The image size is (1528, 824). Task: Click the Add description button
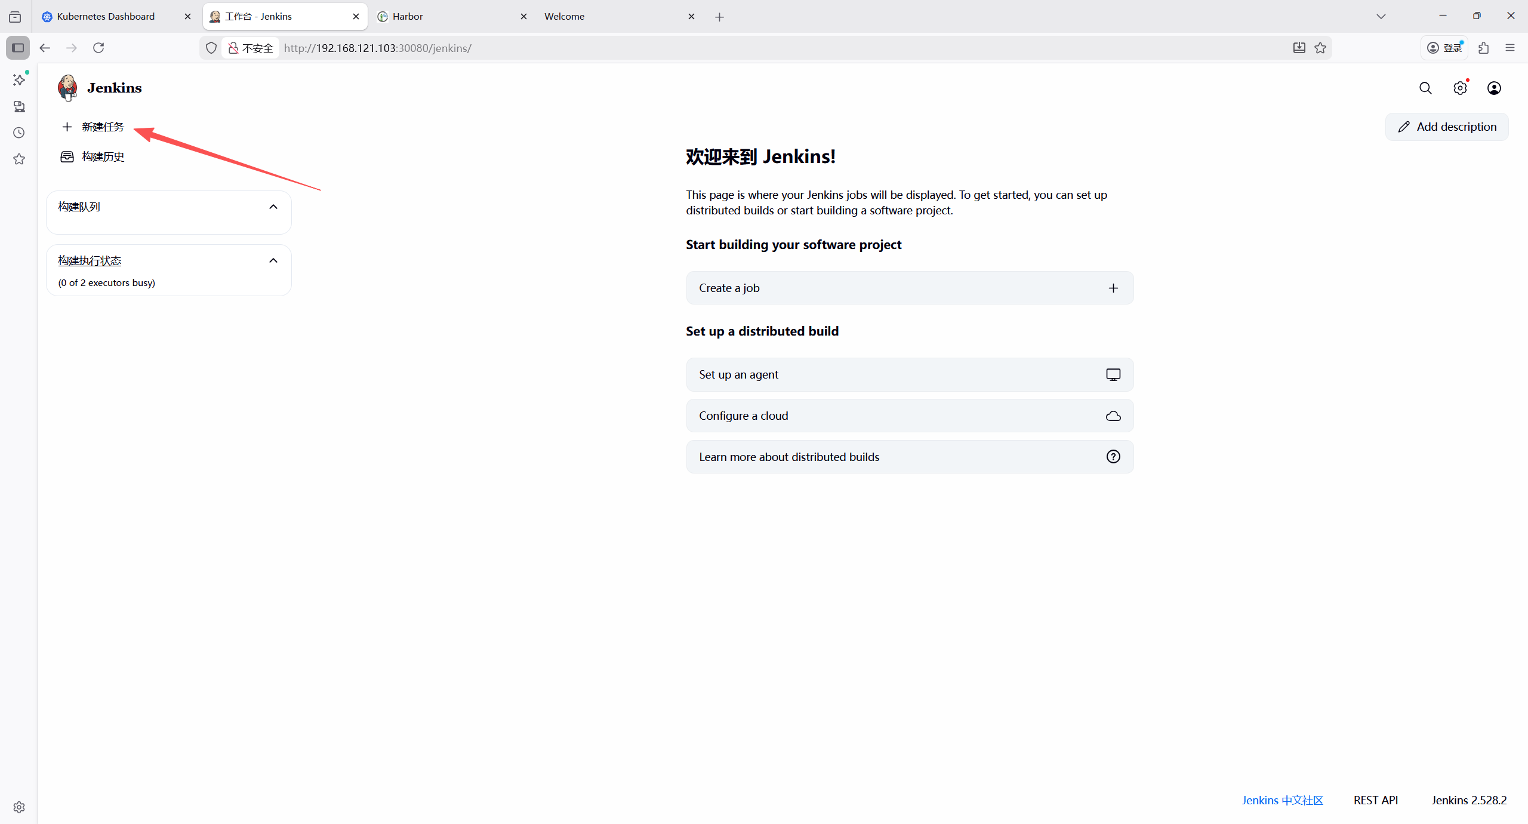click(1447, 127)
